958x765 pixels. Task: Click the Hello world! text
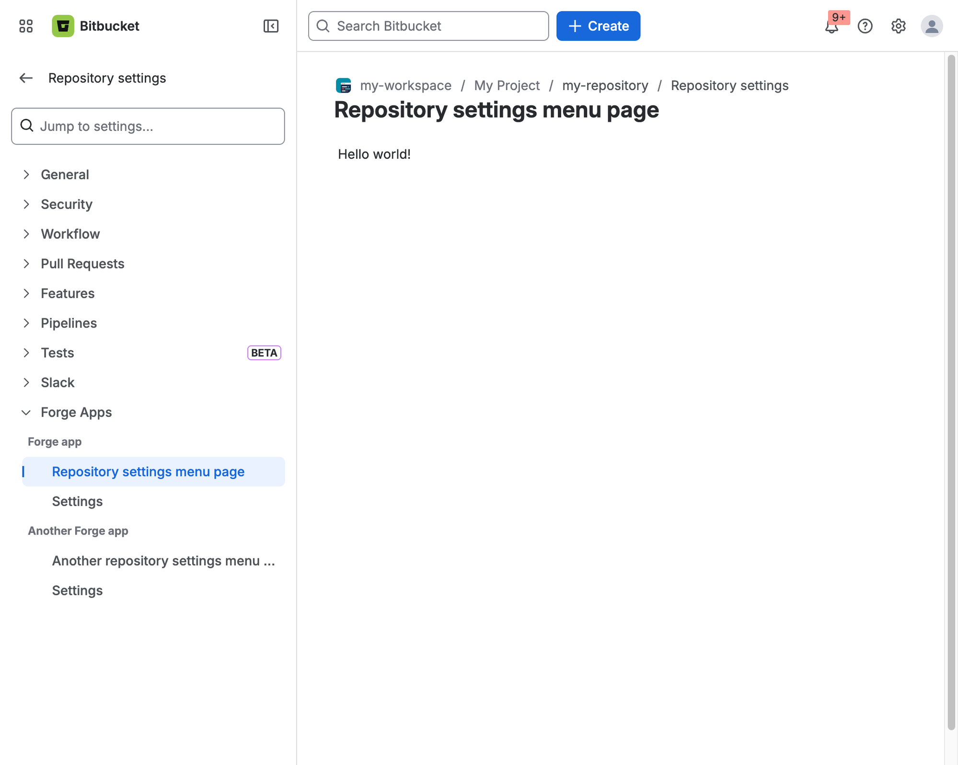[x=374, y=154]
